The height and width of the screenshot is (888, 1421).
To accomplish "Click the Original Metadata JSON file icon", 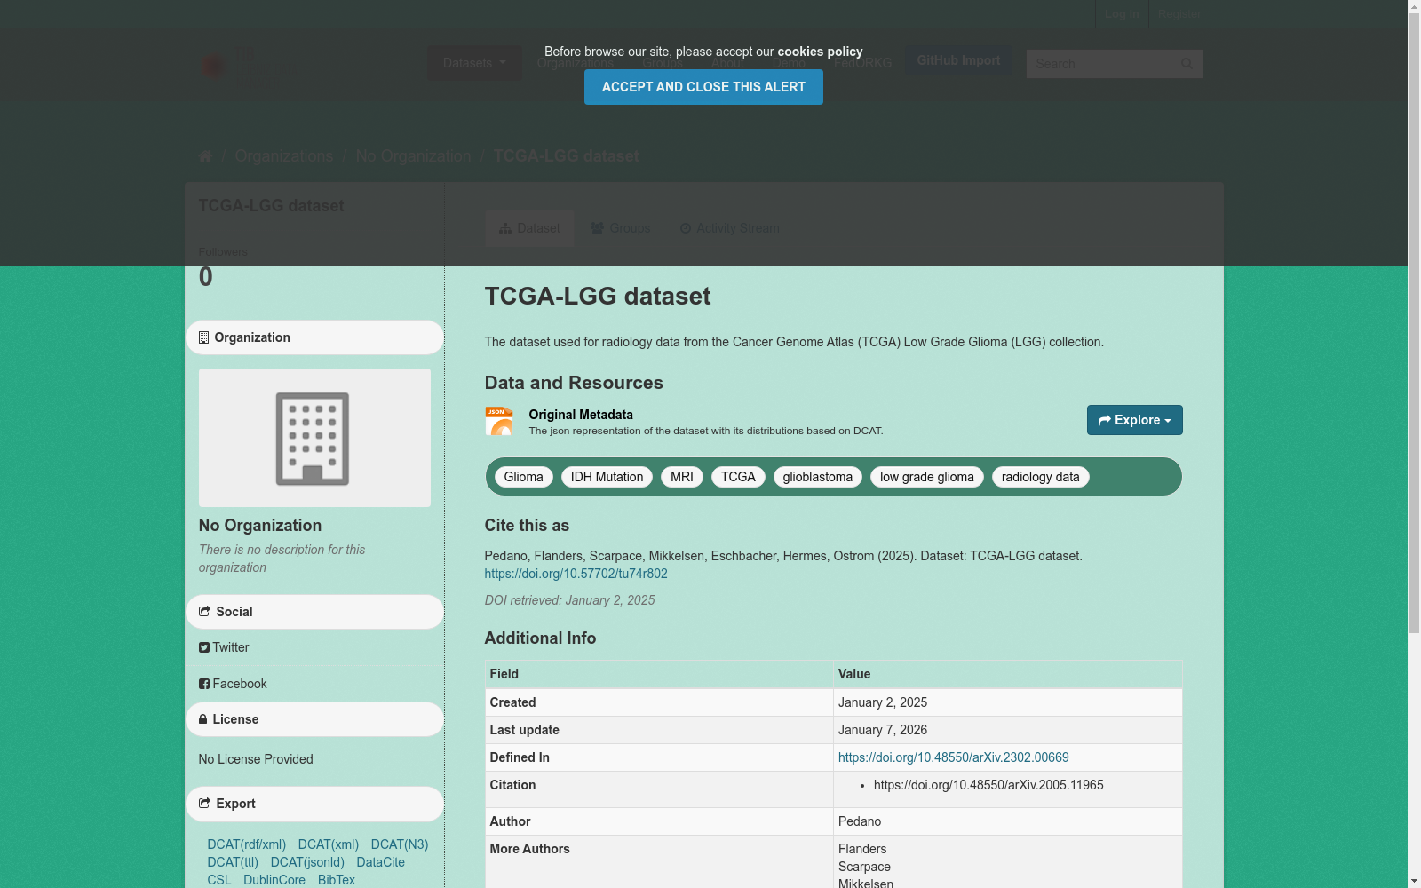I will point(499,421).
